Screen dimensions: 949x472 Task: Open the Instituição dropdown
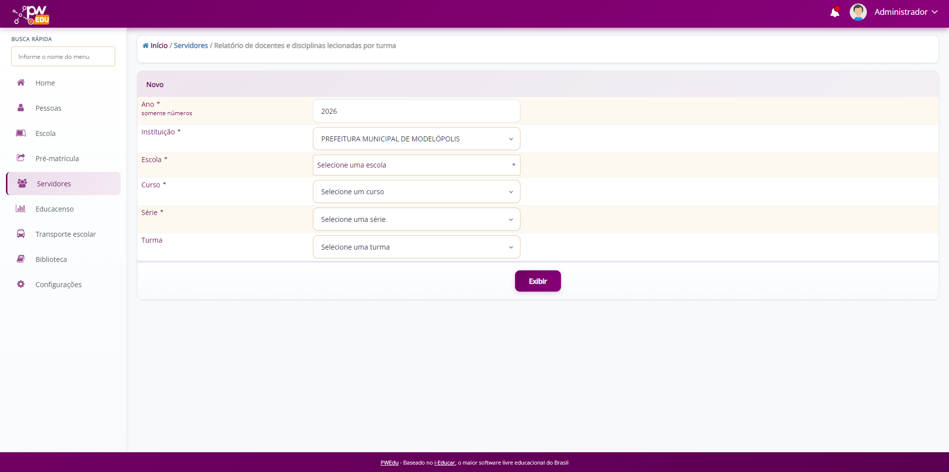416,139
